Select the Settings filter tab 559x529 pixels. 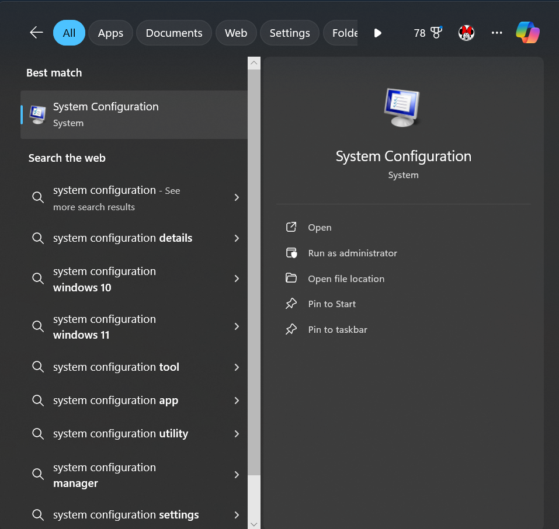pyautogui.click(x=289, y=33)
